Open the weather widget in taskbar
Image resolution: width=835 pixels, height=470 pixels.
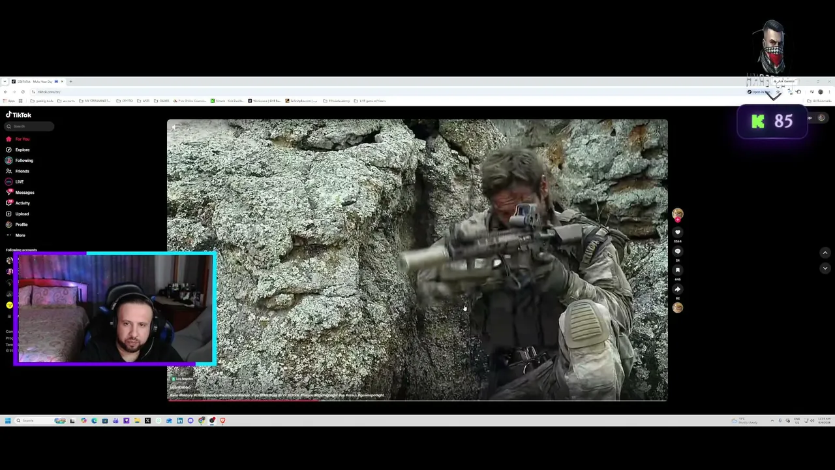pos(745,421)
